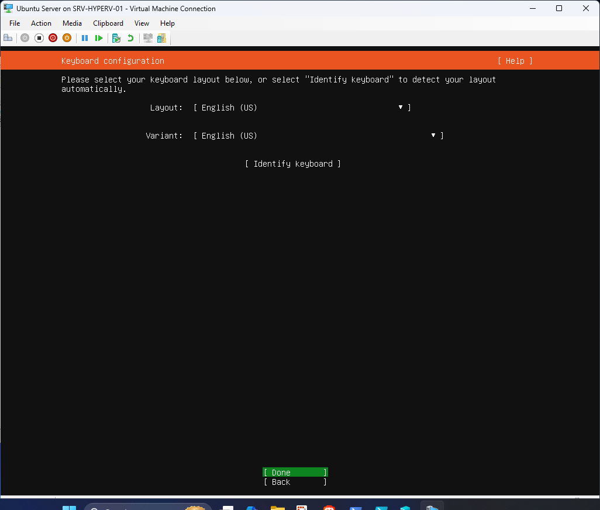Select the Identify keyboard option
The height and width of the screenshot is (510, 600).
tap(292, 164)
